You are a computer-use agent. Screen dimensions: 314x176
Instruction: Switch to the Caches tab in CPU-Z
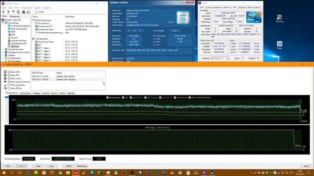tap(209, 7)
